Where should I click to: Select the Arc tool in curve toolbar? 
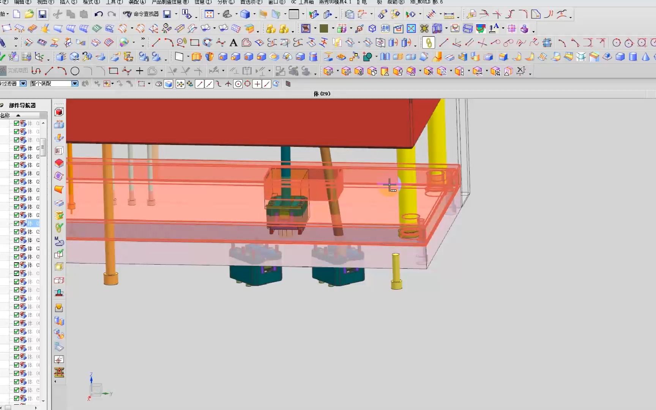(x=169, y=43)
